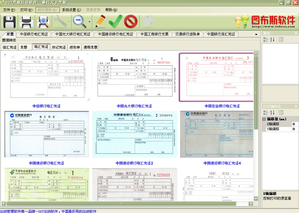Click the printer icon in the toolbar

click(x=26, y=22)
